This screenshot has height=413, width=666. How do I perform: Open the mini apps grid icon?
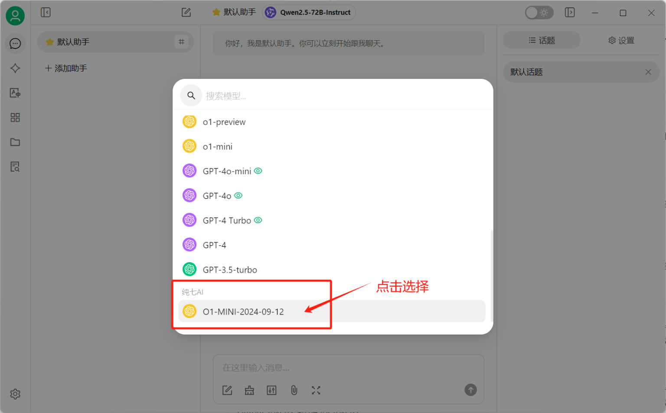[15, 117]
